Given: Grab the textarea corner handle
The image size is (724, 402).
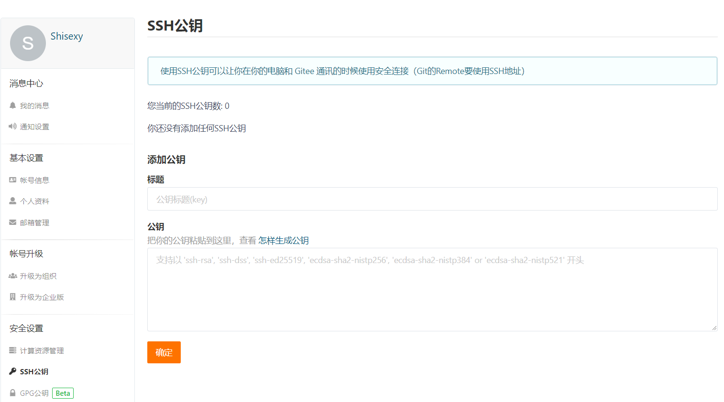Looking at the screenshot, I should pyautogui.click(x=714, y=328).
